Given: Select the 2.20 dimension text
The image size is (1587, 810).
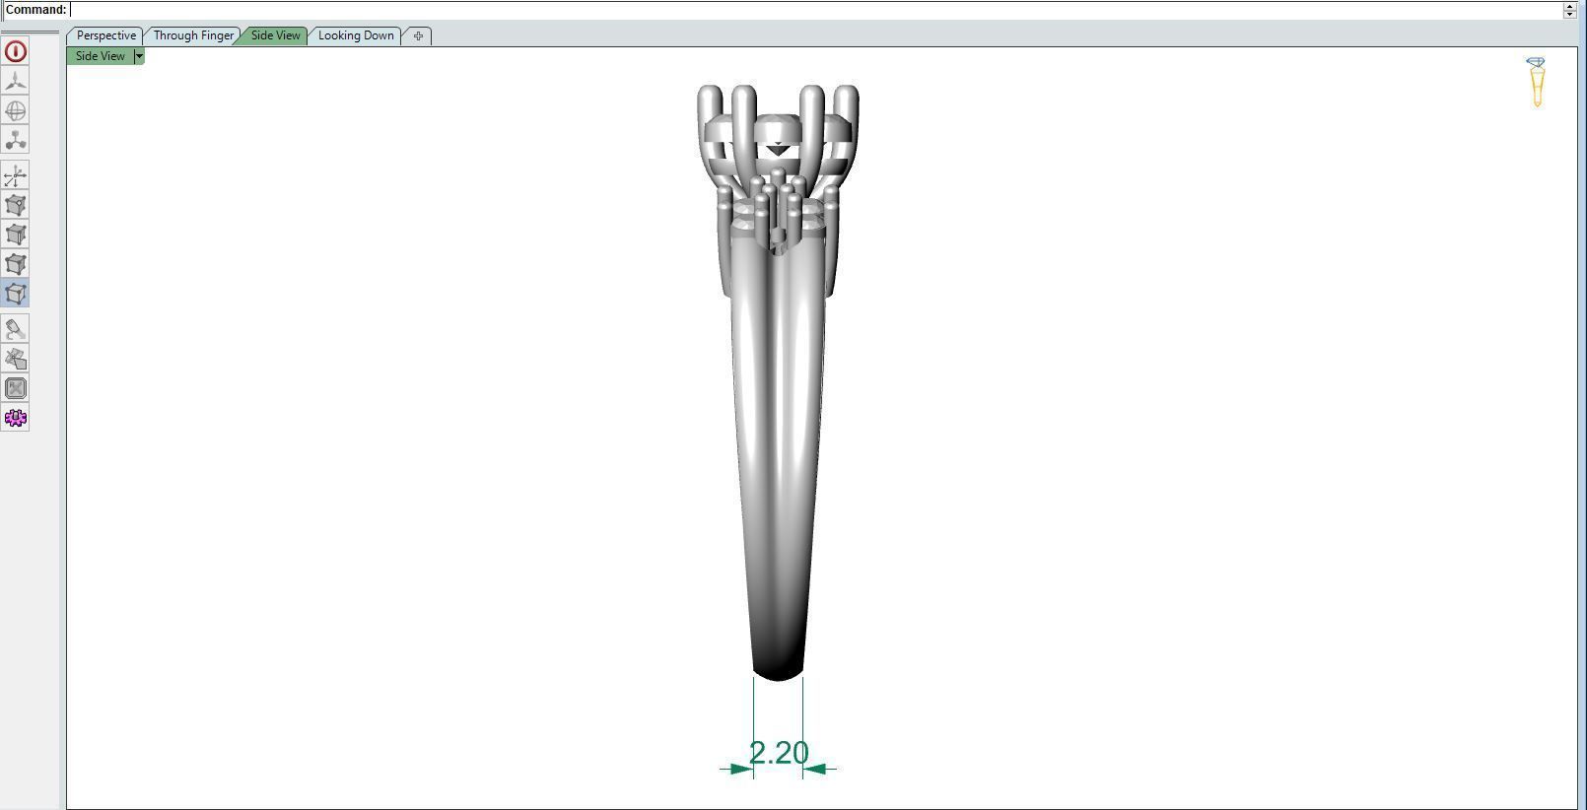Looking at the screenshot, I should coord(779,753).
